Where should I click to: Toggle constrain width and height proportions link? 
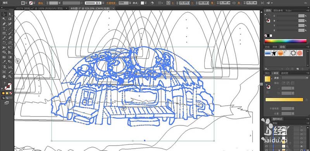234,3
